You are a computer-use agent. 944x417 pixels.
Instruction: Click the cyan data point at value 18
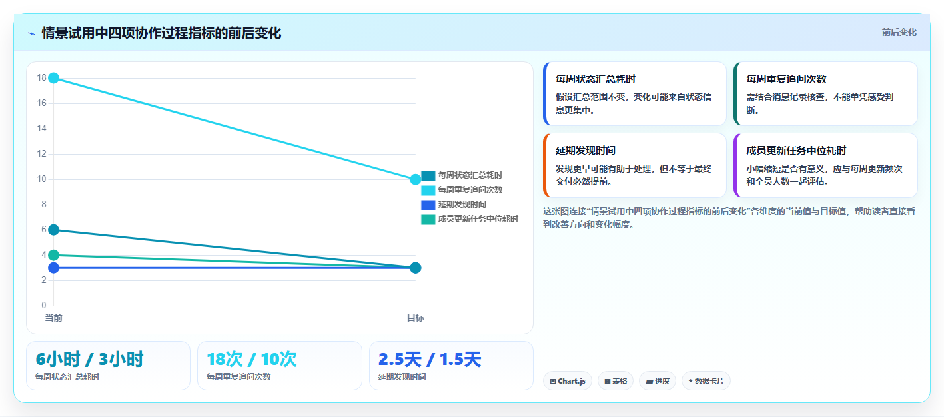[x=54, y=78]
